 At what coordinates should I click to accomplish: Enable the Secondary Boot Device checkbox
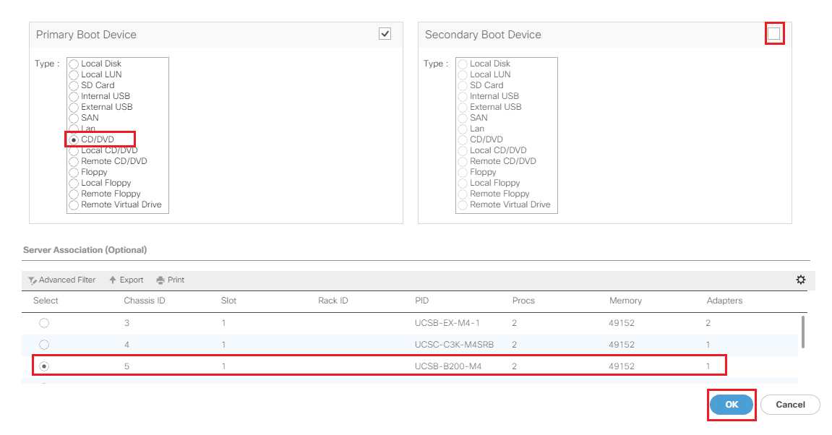774,34
